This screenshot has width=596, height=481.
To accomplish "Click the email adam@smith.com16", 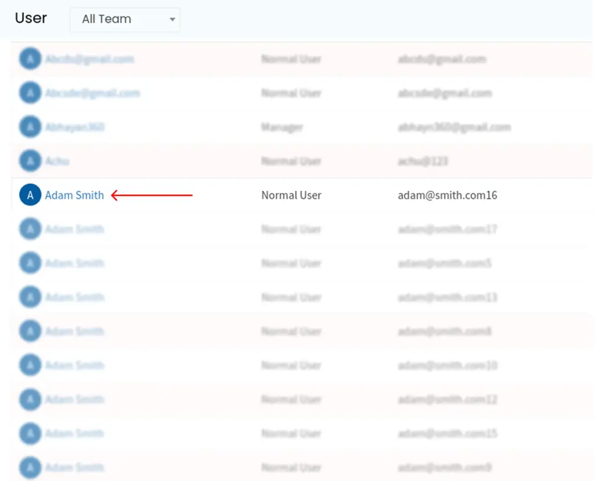I will [447, 195].
